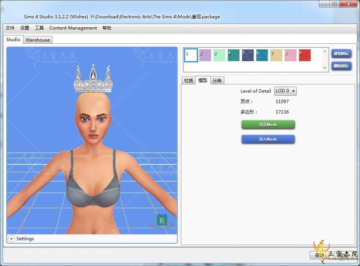Viewport: 360px width, 266px height.
Task: Minimize the Sims 4 Studio window
Action: [324, 4]
